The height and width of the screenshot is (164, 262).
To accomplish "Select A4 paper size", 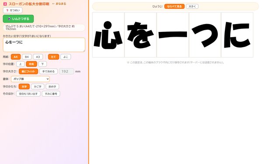I will point(16,57).
